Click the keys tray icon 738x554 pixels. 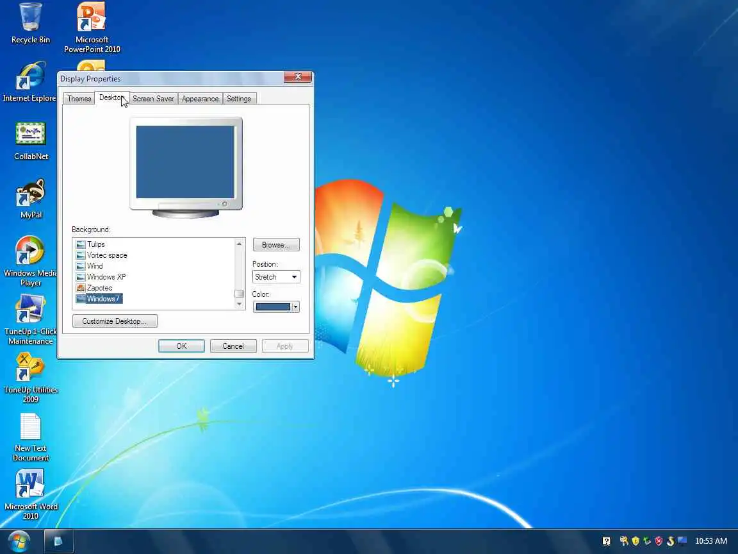pos(624,541)
